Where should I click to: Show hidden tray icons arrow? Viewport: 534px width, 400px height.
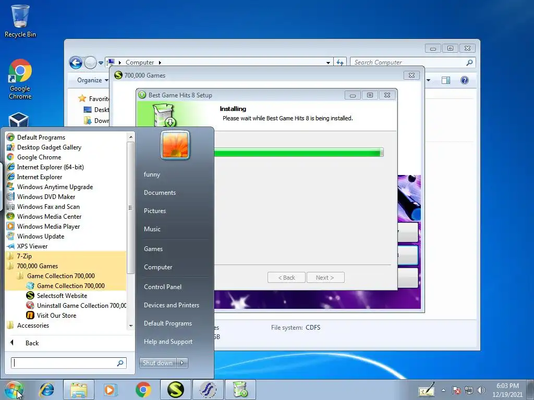[x=443, y=391]
